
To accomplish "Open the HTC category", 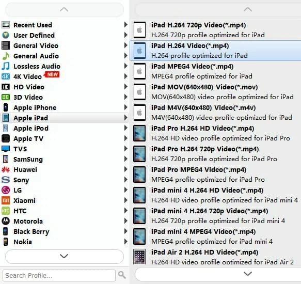I will [x=65, y=211].
